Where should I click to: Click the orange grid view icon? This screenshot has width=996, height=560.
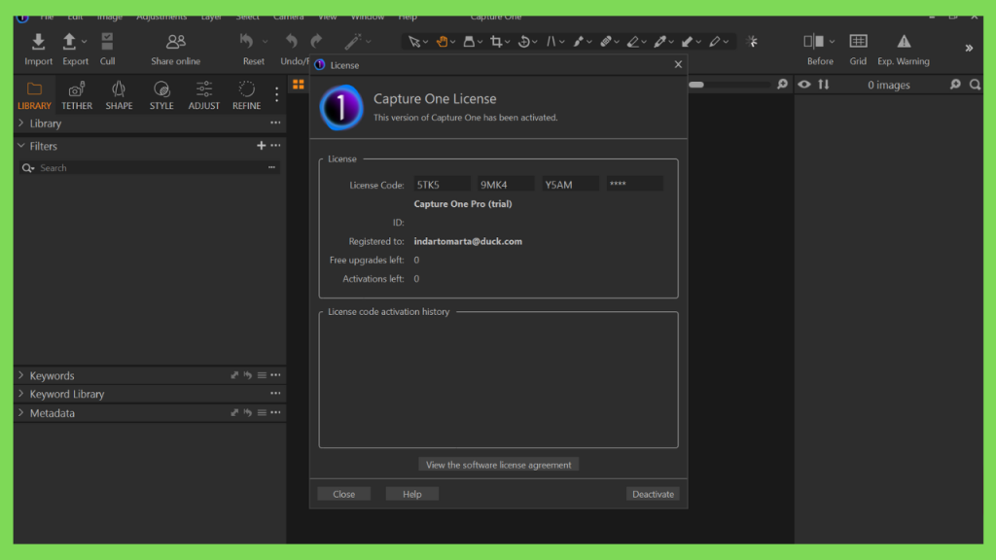coord(299,85)
